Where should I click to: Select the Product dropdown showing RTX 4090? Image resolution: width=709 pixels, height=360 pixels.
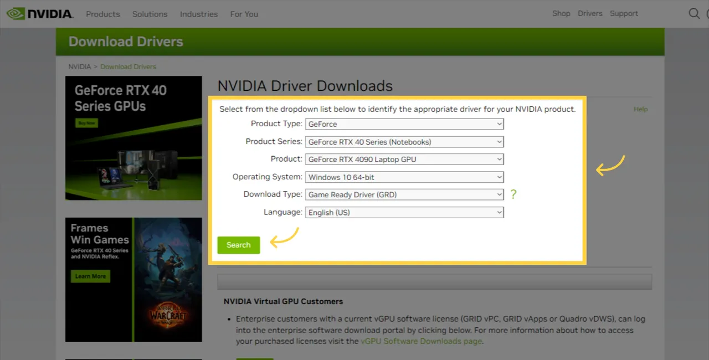[404, 159]
